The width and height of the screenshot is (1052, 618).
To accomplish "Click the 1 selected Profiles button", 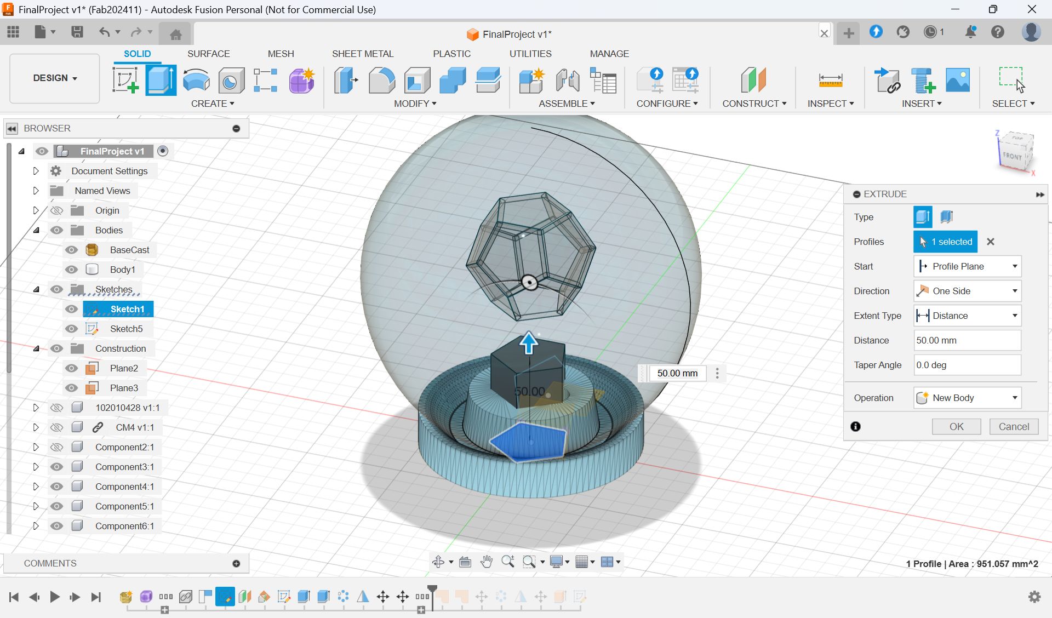I will (x=945, y=242).
